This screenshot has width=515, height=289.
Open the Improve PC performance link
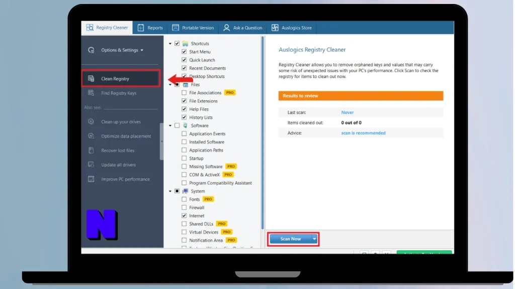coord(125,179)
